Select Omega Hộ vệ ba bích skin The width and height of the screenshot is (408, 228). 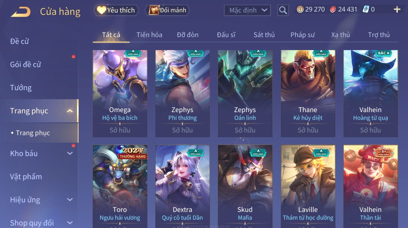120,93
